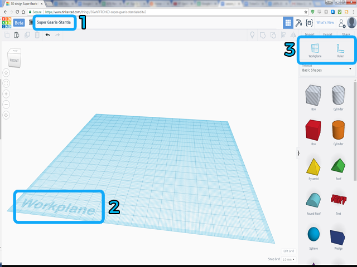
Task: Click the Tinkercad logo
Action: 7,23
